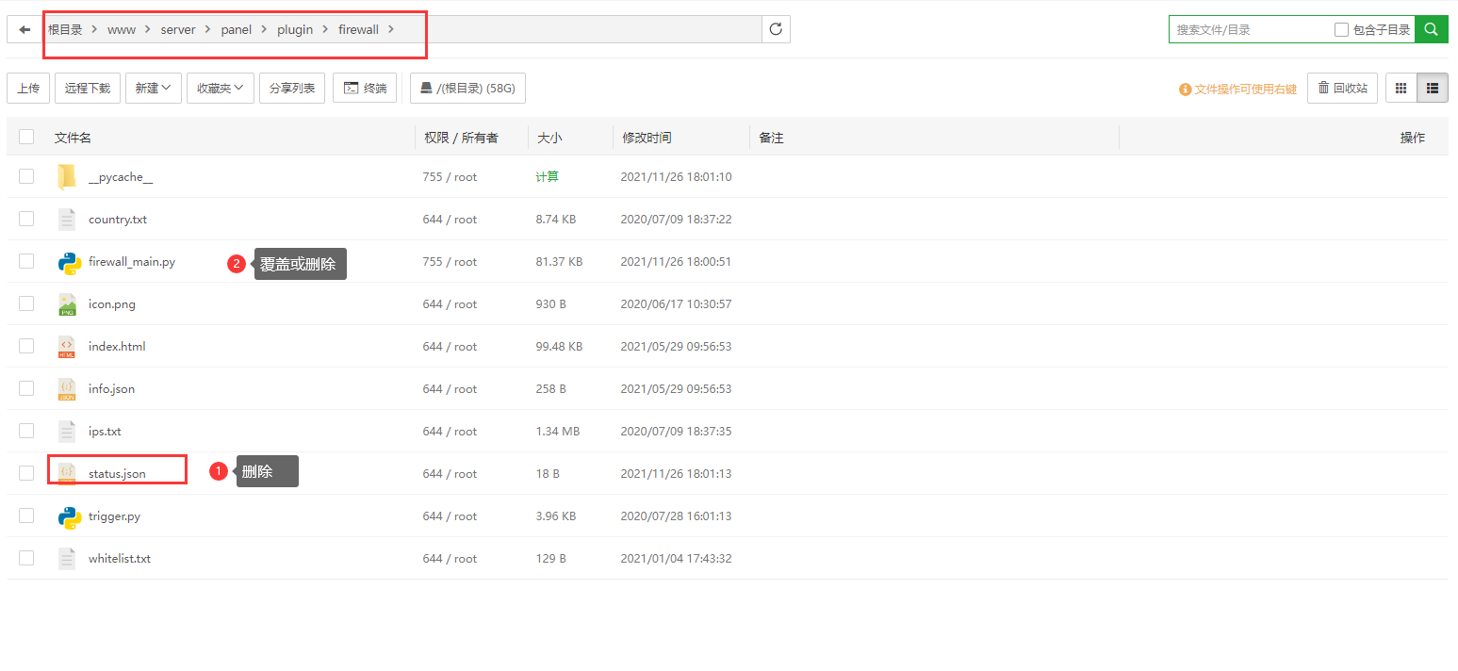Image resolution: width=1458 pixels, height=671 pixels.
Task: Open the root directory disk (58G) selector
Action: [x=467, y=88]
